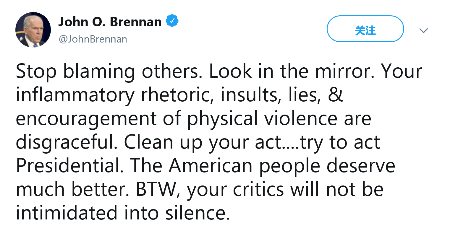Click the ampersand symbol in tweet
The height and width of the screenshot is (236, 450).
click(335, 95)
